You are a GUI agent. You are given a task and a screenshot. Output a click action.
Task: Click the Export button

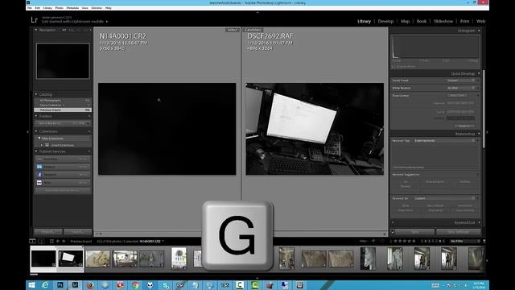click(78, 232)
